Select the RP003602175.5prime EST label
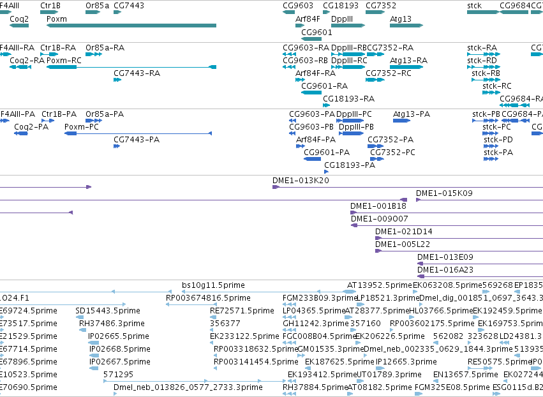Image resolution: width=543 pixels, height=397 pixels. [x=432, y=324]
